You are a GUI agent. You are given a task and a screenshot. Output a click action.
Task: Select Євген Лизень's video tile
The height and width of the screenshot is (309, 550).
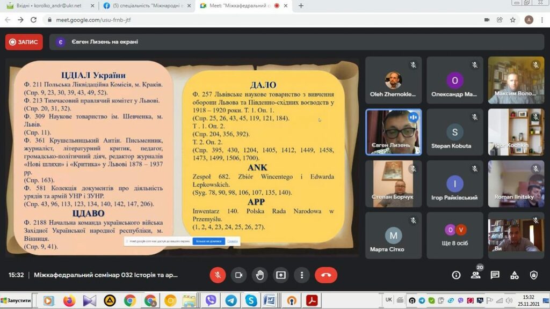[393, 132]
